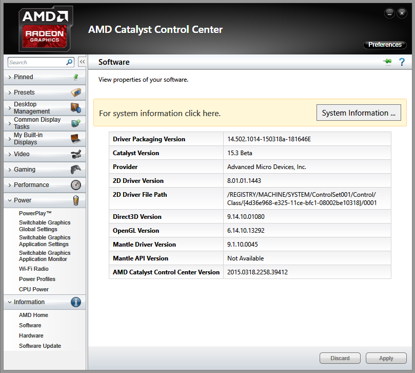This screenshot has width=415, height=373.
Task: Click the Common Display Tasks monitor icon
Action: point(76,123)
